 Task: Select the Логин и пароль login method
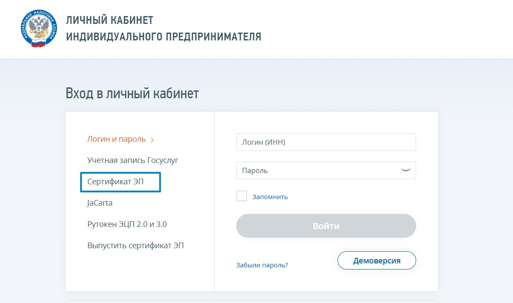116,139
